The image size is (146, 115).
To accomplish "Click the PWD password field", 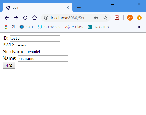I will [41, 45].
